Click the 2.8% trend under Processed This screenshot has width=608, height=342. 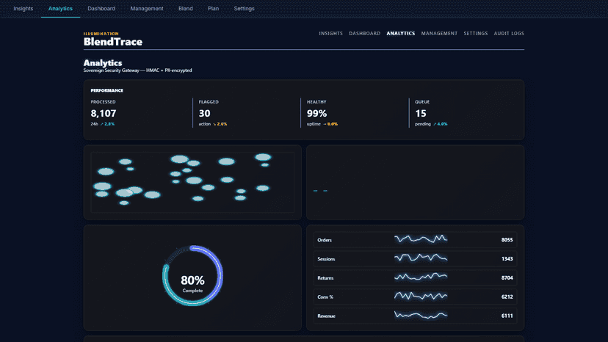107,124
